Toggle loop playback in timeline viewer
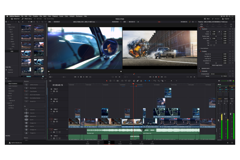Viewport: 240px width, 160px height. 165,77
